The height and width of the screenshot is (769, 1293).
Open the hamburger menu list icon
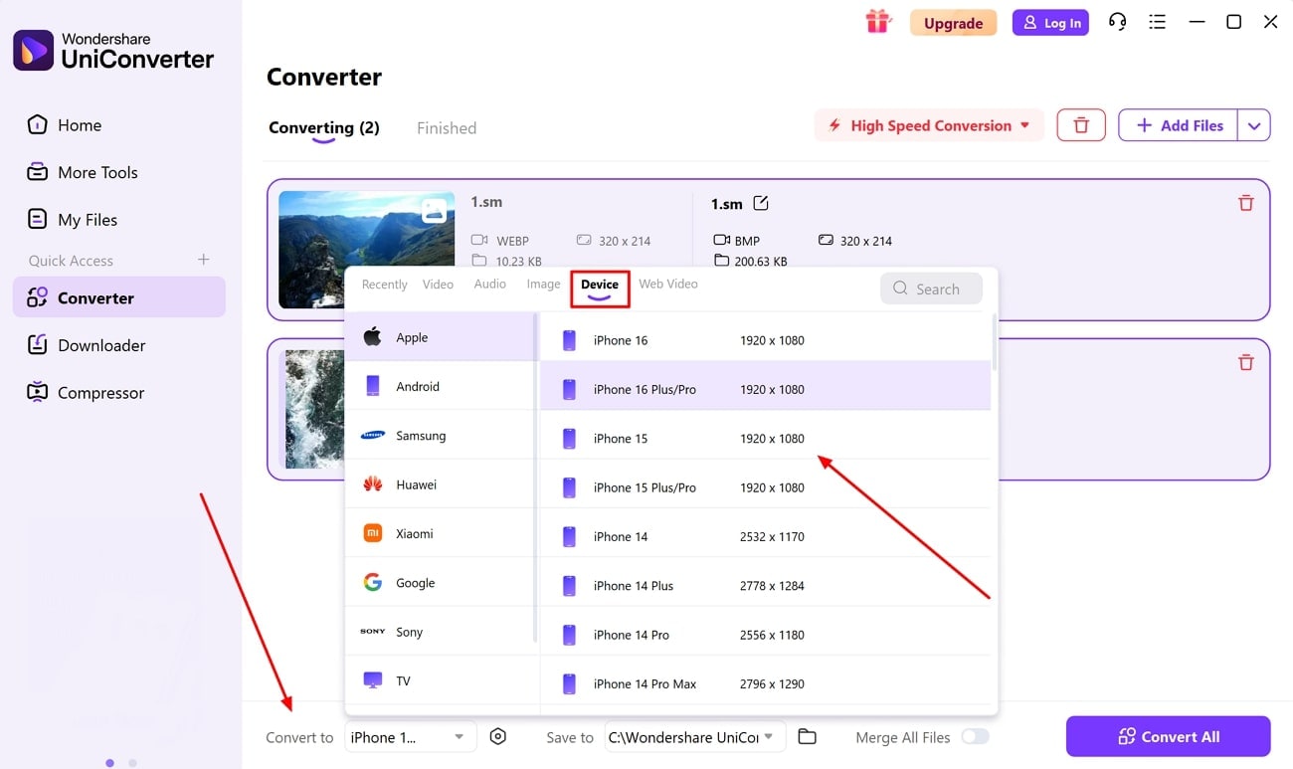(1157, 22)
